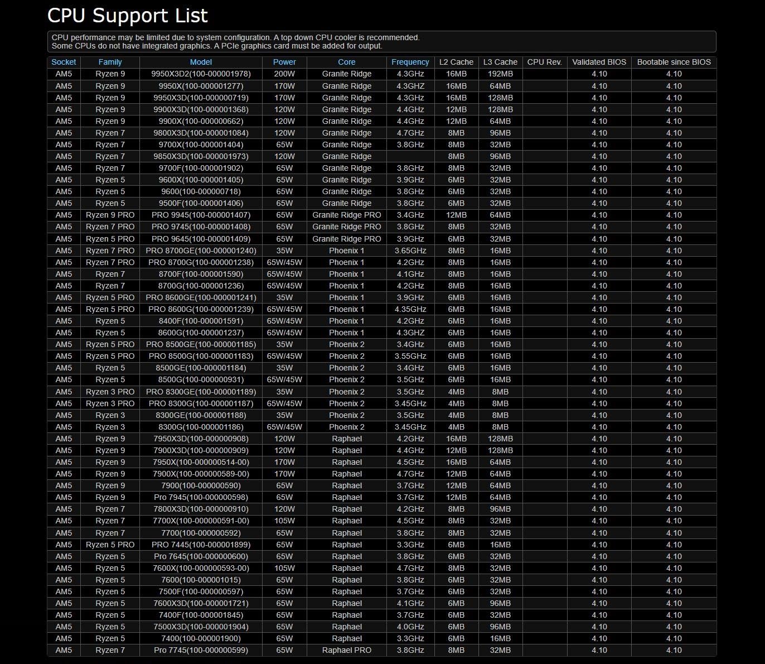Click the Family column header
This screenshot has height=664, width=765.
(110, 62)
